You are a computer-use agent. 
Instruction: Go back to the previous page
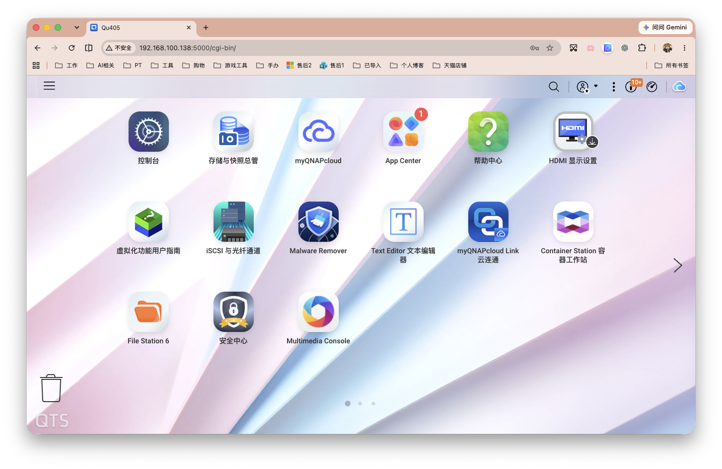tap(37, 48)
